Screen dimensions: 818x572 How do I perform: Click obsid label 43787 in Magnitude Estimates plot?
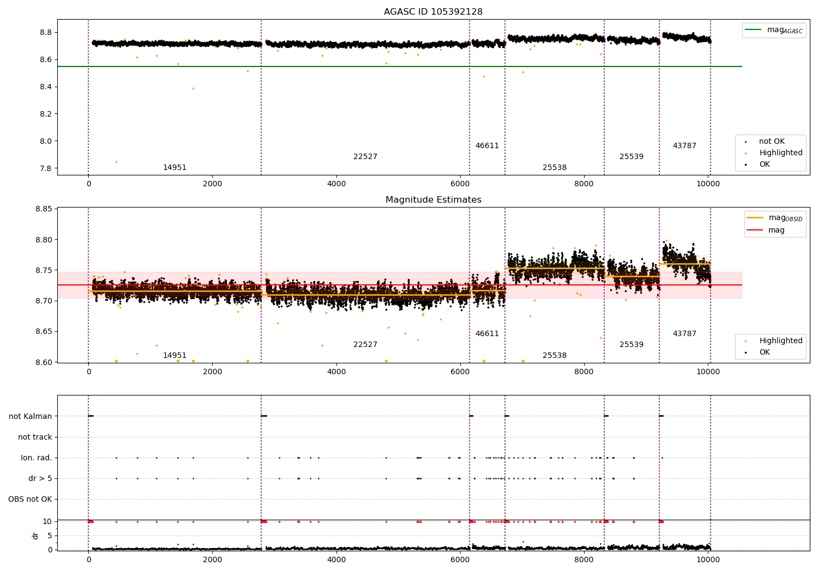pyautogui.click(x=684, y=334)
